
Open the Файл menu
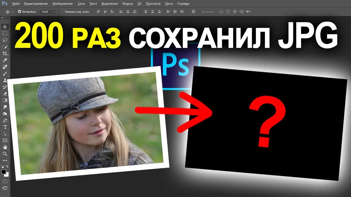[16, 4]
